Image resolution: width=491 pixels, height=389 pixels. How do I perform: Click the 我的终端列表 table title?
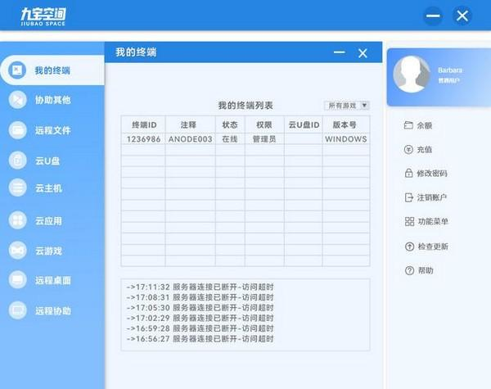point(245,106)
